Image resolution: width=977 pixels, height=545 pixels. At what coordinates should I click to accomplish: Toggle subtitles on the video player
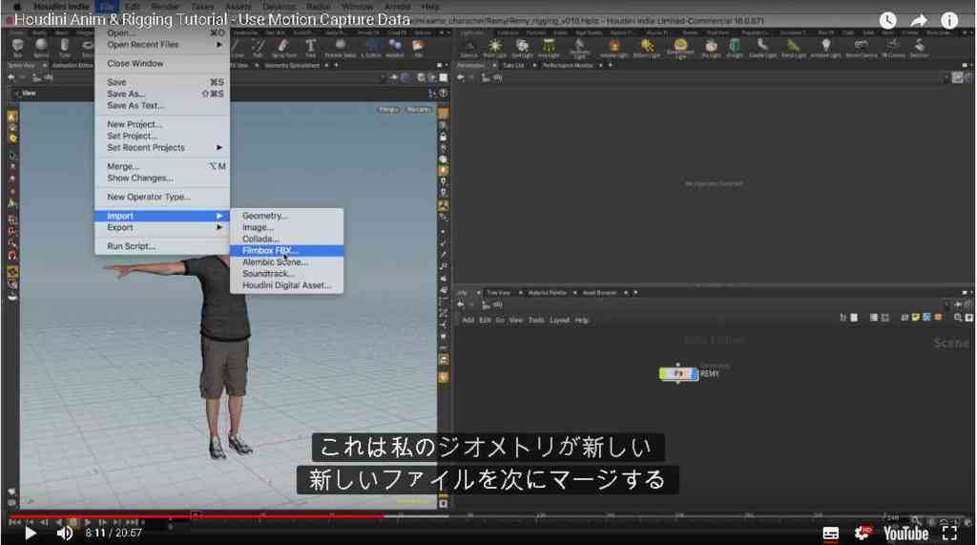point(831,534)
